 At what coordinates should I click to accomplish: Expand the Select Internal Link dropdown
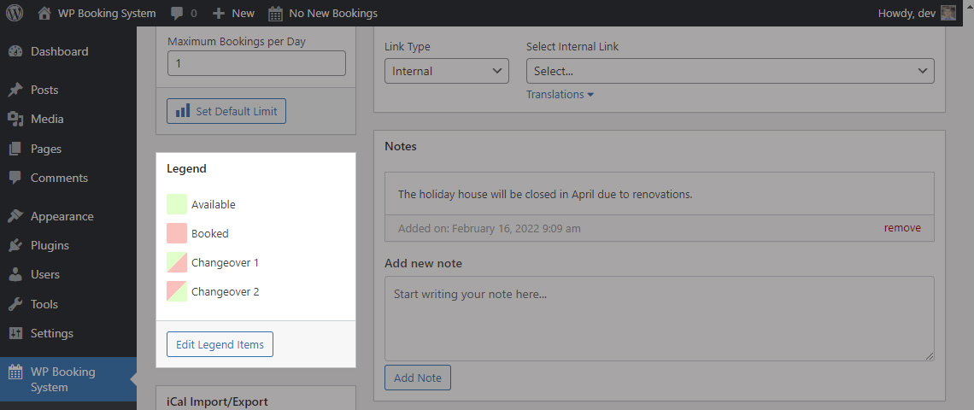730,71
